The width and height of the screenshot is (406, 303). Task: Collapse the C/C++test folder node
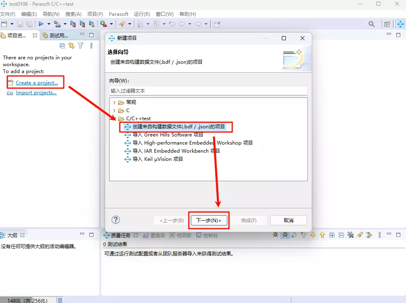[x=114, y=119]
